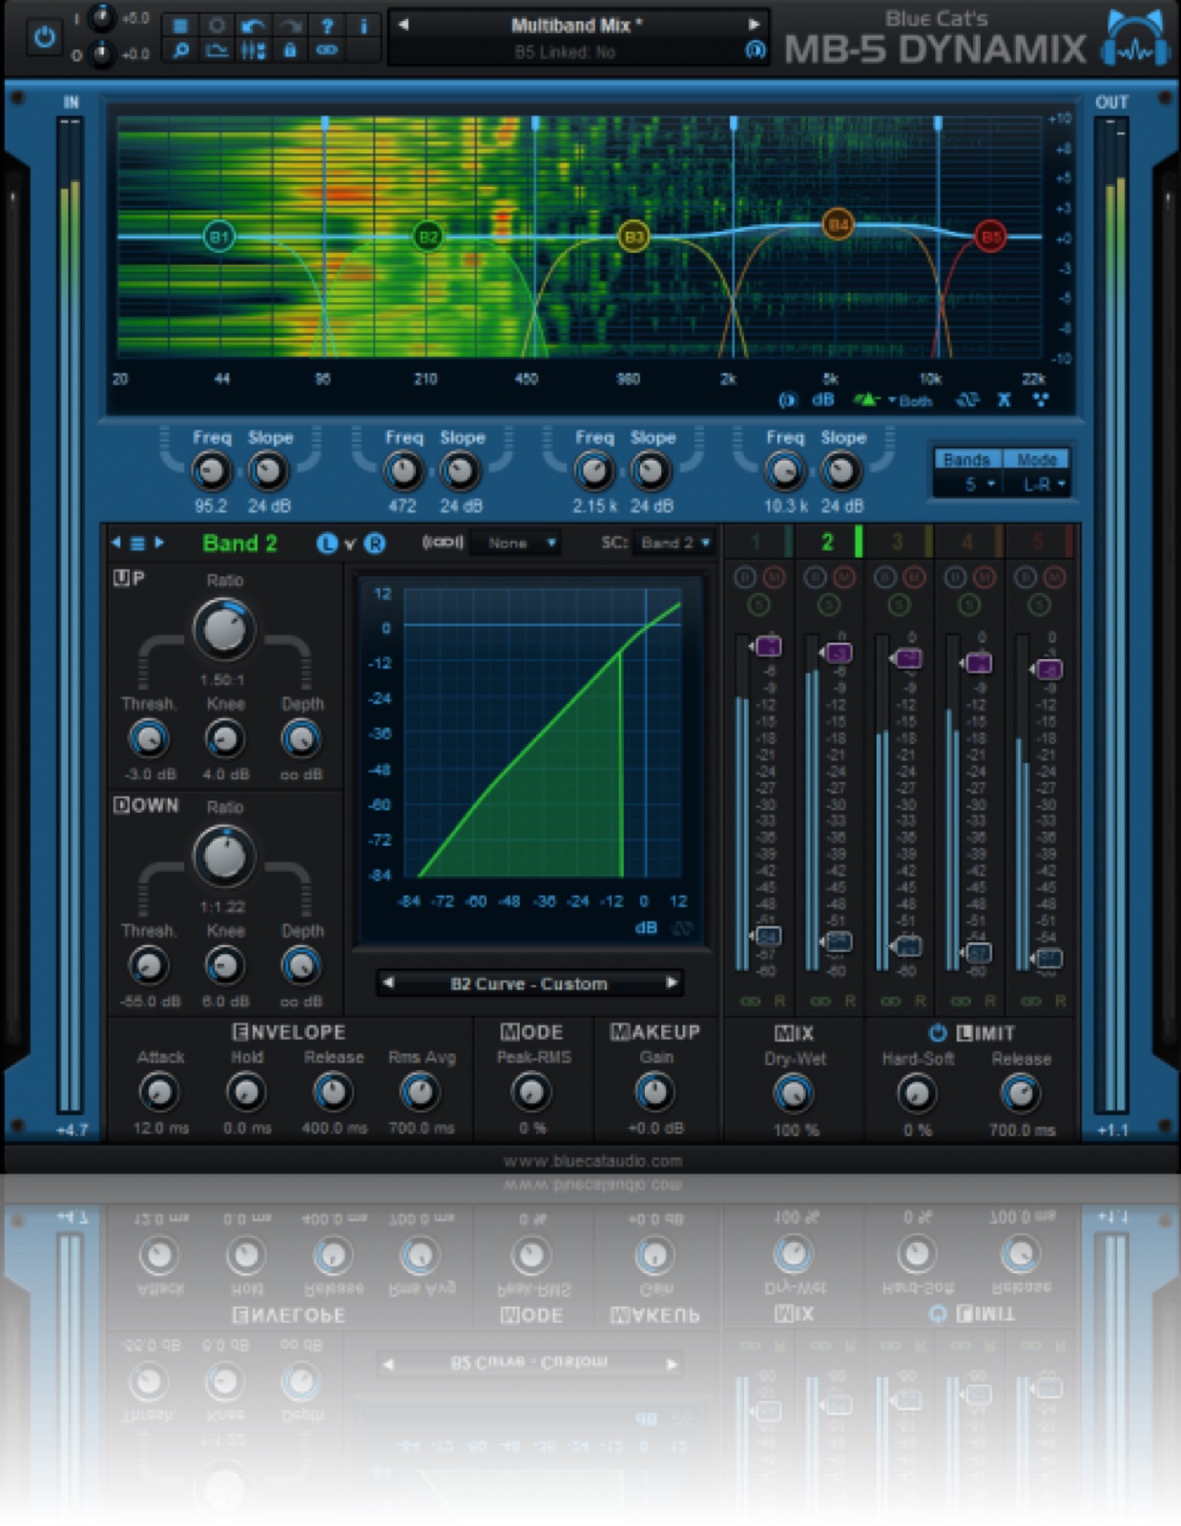Open the info 'i' toolbar icon
This screenshot has height=1526, width=1181.
(363, 26)
